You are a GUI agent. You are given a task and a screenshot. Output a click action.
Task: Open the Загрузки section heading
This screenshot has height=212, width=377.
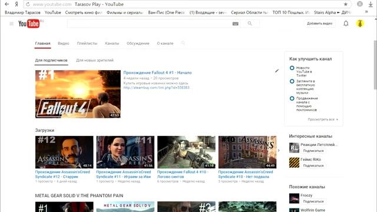click(x=45, y=130)
